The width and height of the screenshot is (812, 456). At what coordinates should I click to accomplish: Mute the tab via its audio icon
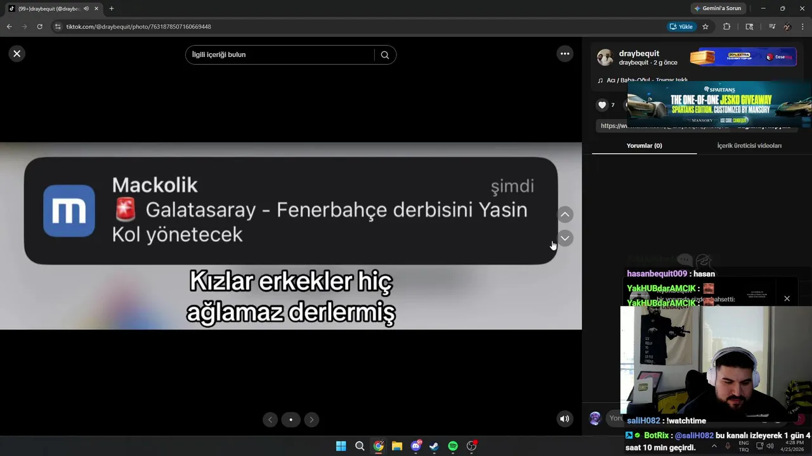point(86,8)
